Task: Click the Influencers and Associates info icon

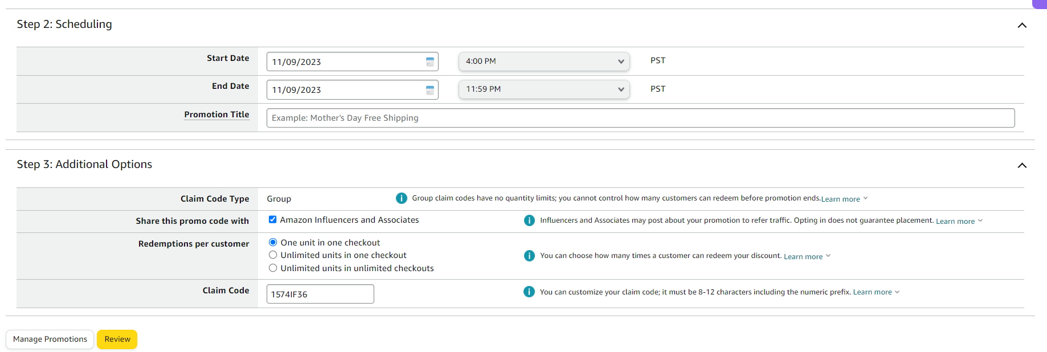Action: click(x=529, y=220)
